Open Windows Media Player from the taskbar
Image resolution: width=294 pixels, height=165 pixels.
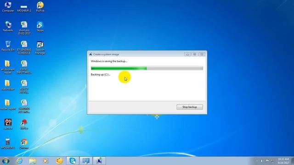point(45,161)
